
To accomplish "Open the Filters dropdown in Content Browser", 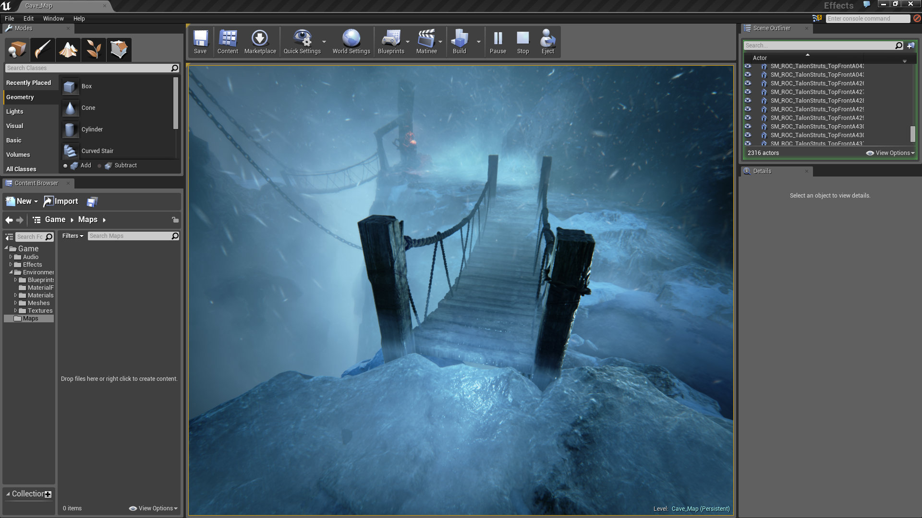I will click(x=73, y=236).
